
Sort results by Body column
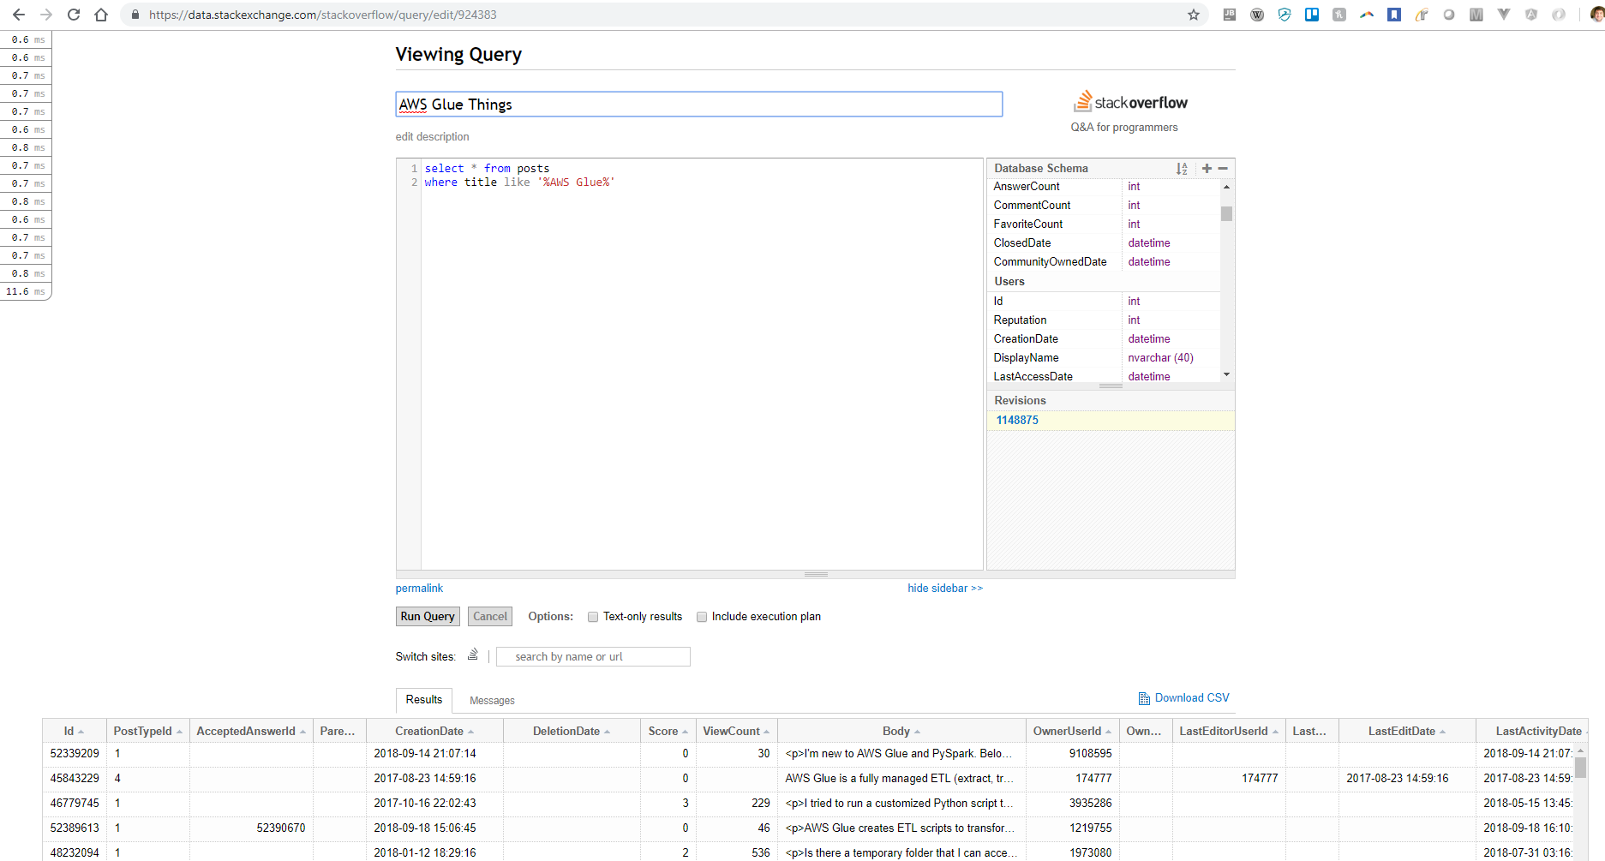click(x=901, y=731)
